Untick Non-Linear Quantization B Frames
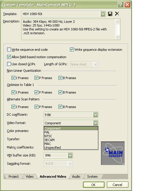Image resolution: width=168 pixels, height=191 pixels. [60, 78]
